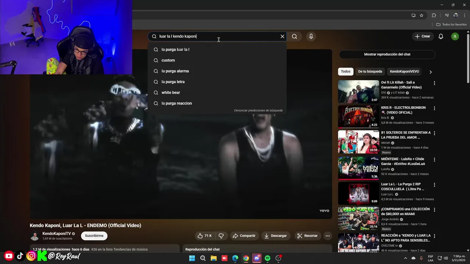Click the '#26 en la lista Tendencias de música' link
The height and width of the screenshot is (264, 470).
click(119, 249)
